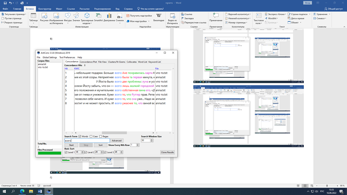Open the Рисунки picture insert tool
This screenshot has width=347, height=195.
pos(44,17)
